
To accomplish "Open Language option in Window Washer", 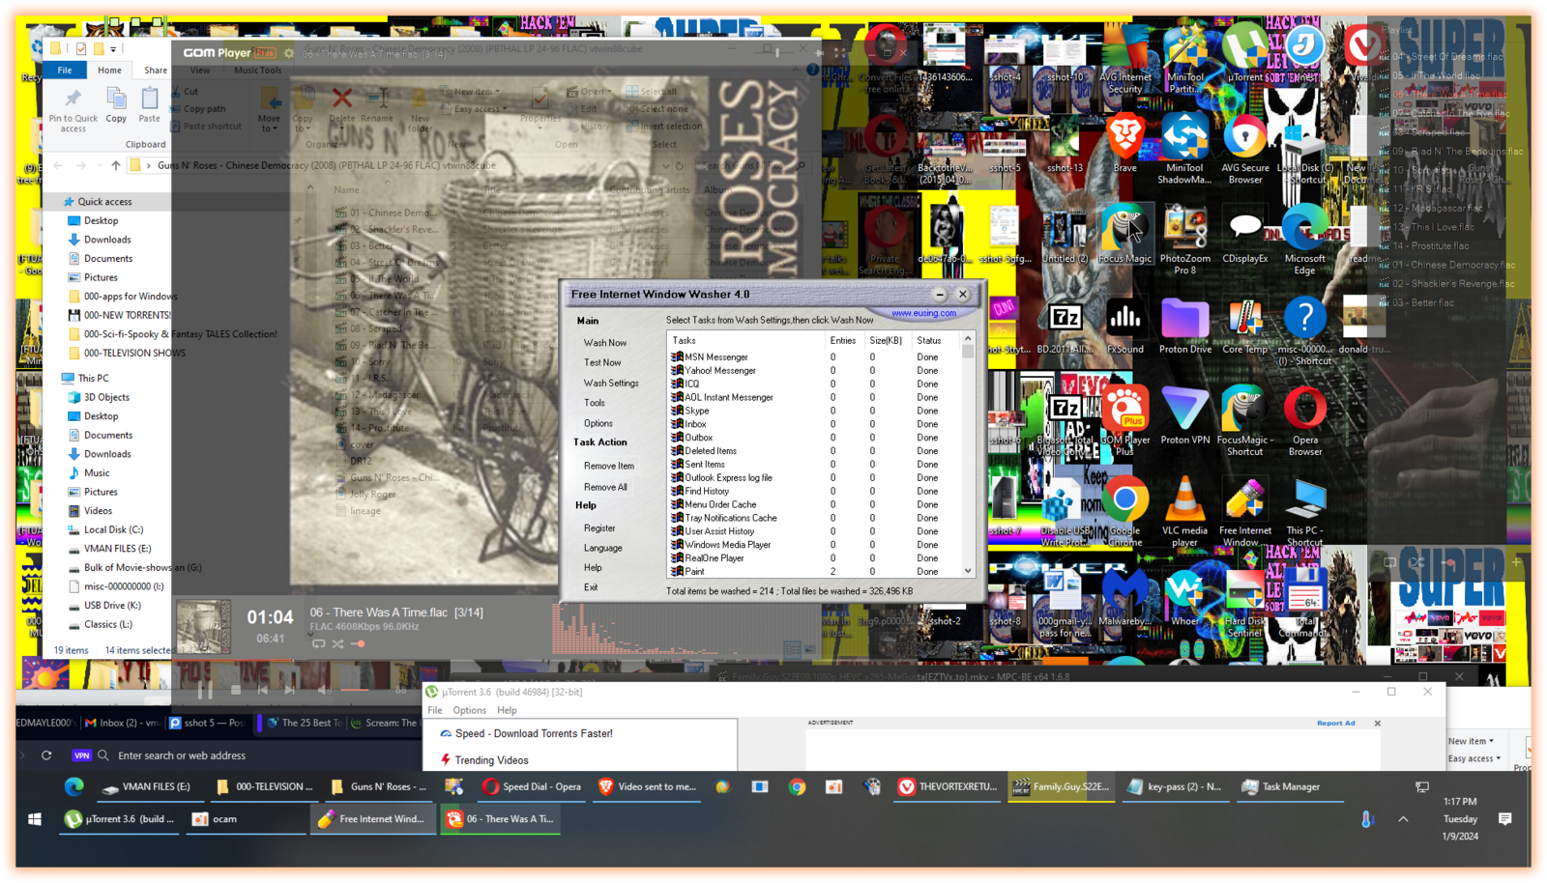I will (x=603, y=548).
